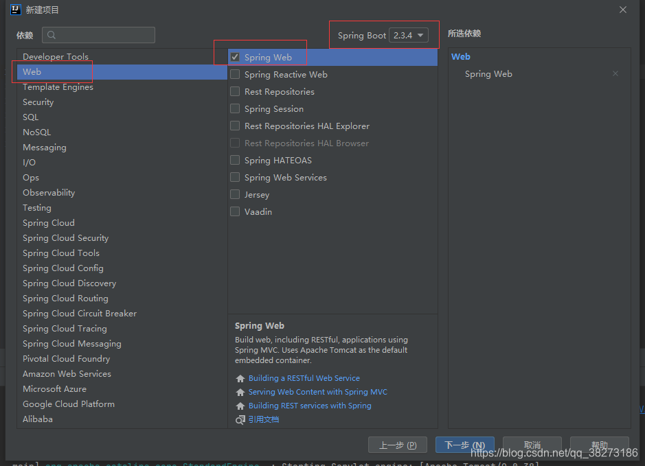Select the Template Engines category
The height and width of the screenshot is (466, 645).
pos(122,87)
